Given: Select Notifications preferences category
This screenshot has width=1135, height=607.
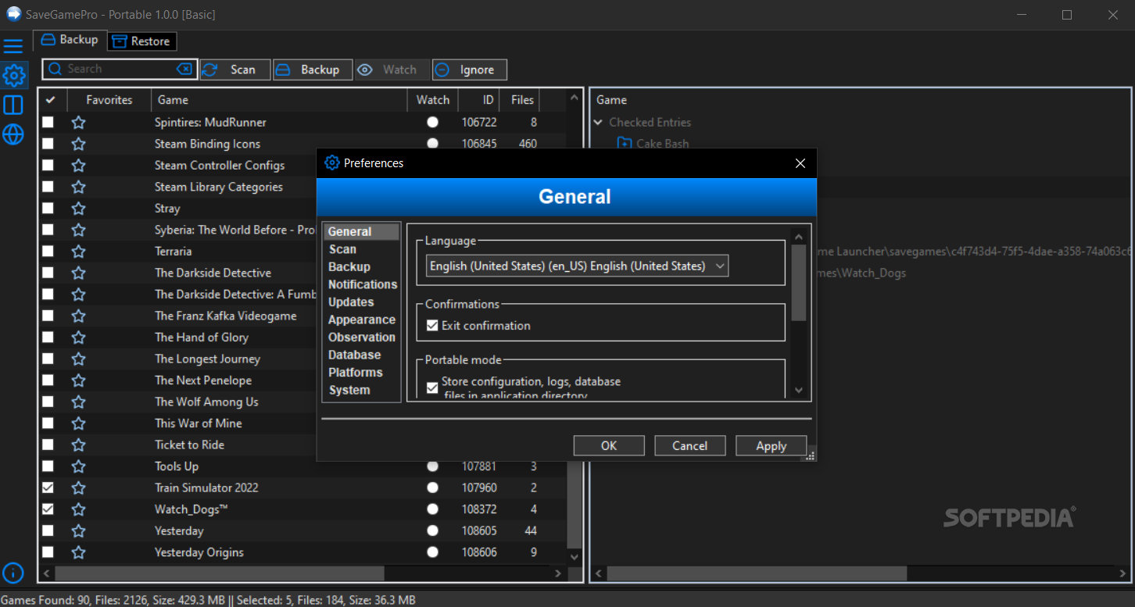Looking at the screenshot, I should coord(362,284).
